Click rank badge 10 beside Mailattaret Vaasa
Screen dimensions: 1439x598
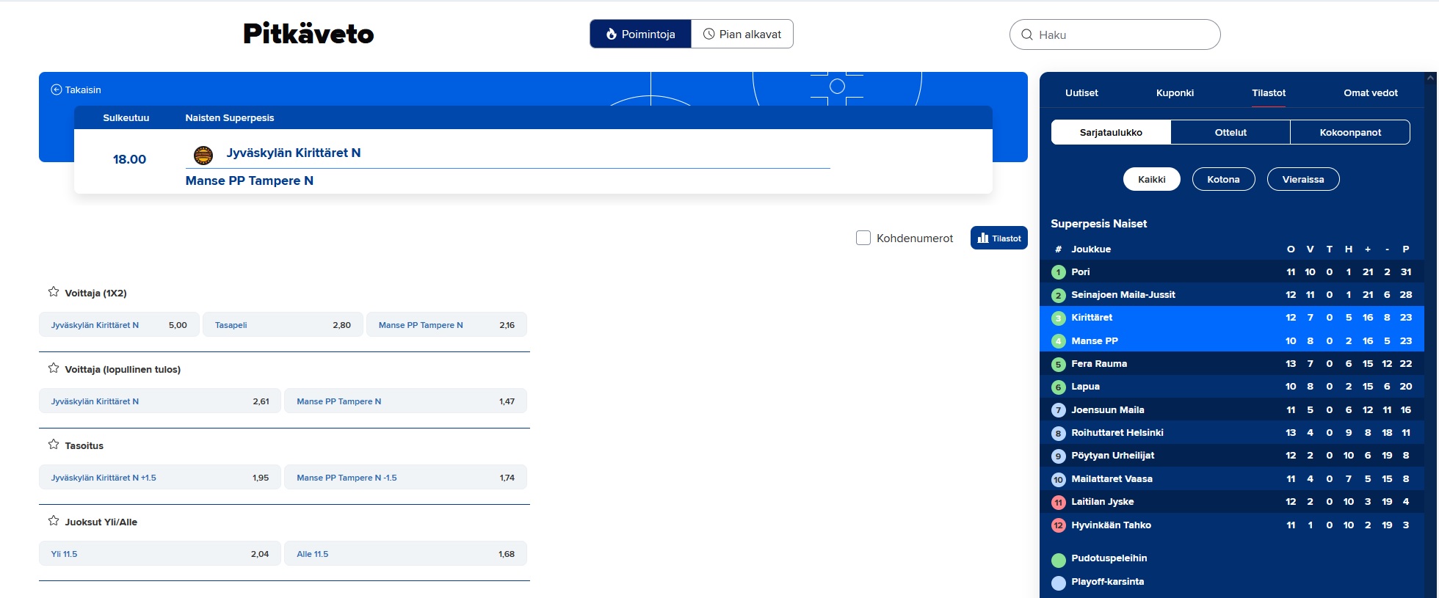(x=1058, y=479)
